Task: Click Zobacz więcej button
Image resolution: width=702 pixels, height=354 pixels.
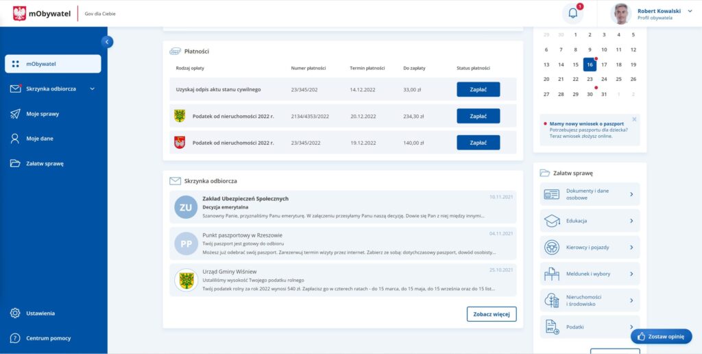Action: click(492, 314)
